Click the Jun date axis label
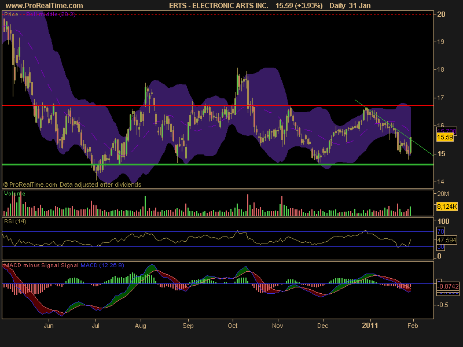463x347 pixels. [x=49, y=326]
